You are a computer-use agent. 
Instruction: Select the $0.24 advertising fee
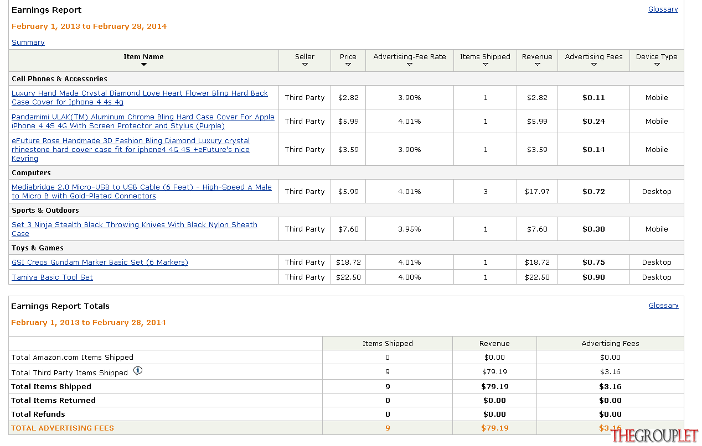tap(593, 122)
